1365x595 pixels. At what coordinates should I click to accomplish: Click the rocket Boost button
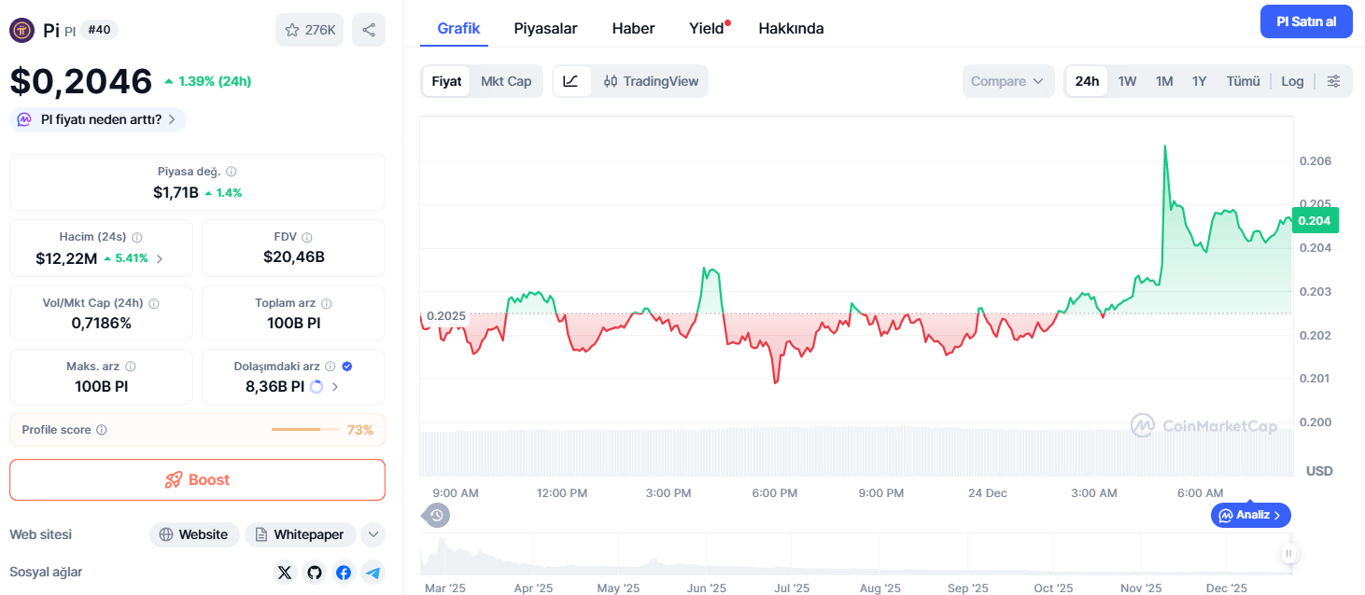197,479
